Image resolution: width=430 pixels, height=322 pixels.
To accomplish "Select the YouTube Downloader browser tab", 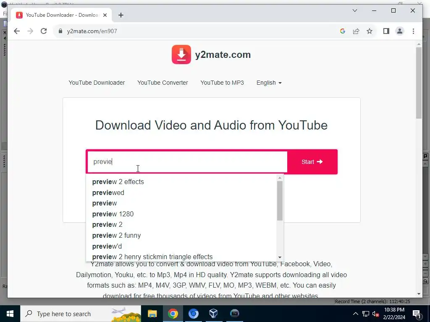I will [x=61, y=15].
